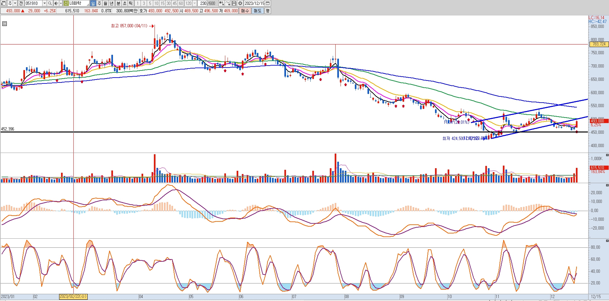Click the 300,808백만 trading value text
Image resolution: width=609 pixels, height=301 pixels.
(127, 11)
